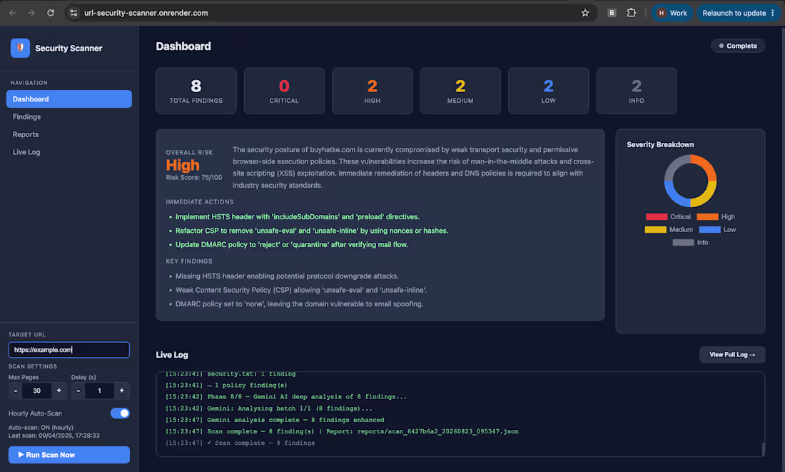This screenshot has height=472, width=785.
Task: Click the Max Pages value 30
Action: point(37,391)
